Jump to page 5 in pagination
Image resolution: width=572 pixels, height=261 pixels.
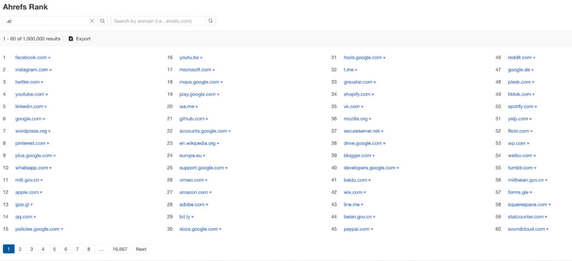click(x=54, y=249)
